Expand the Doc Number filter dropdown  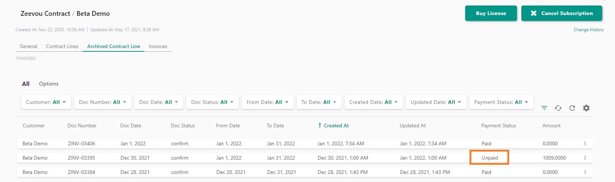pyautogui.click(x=102, y=102)
